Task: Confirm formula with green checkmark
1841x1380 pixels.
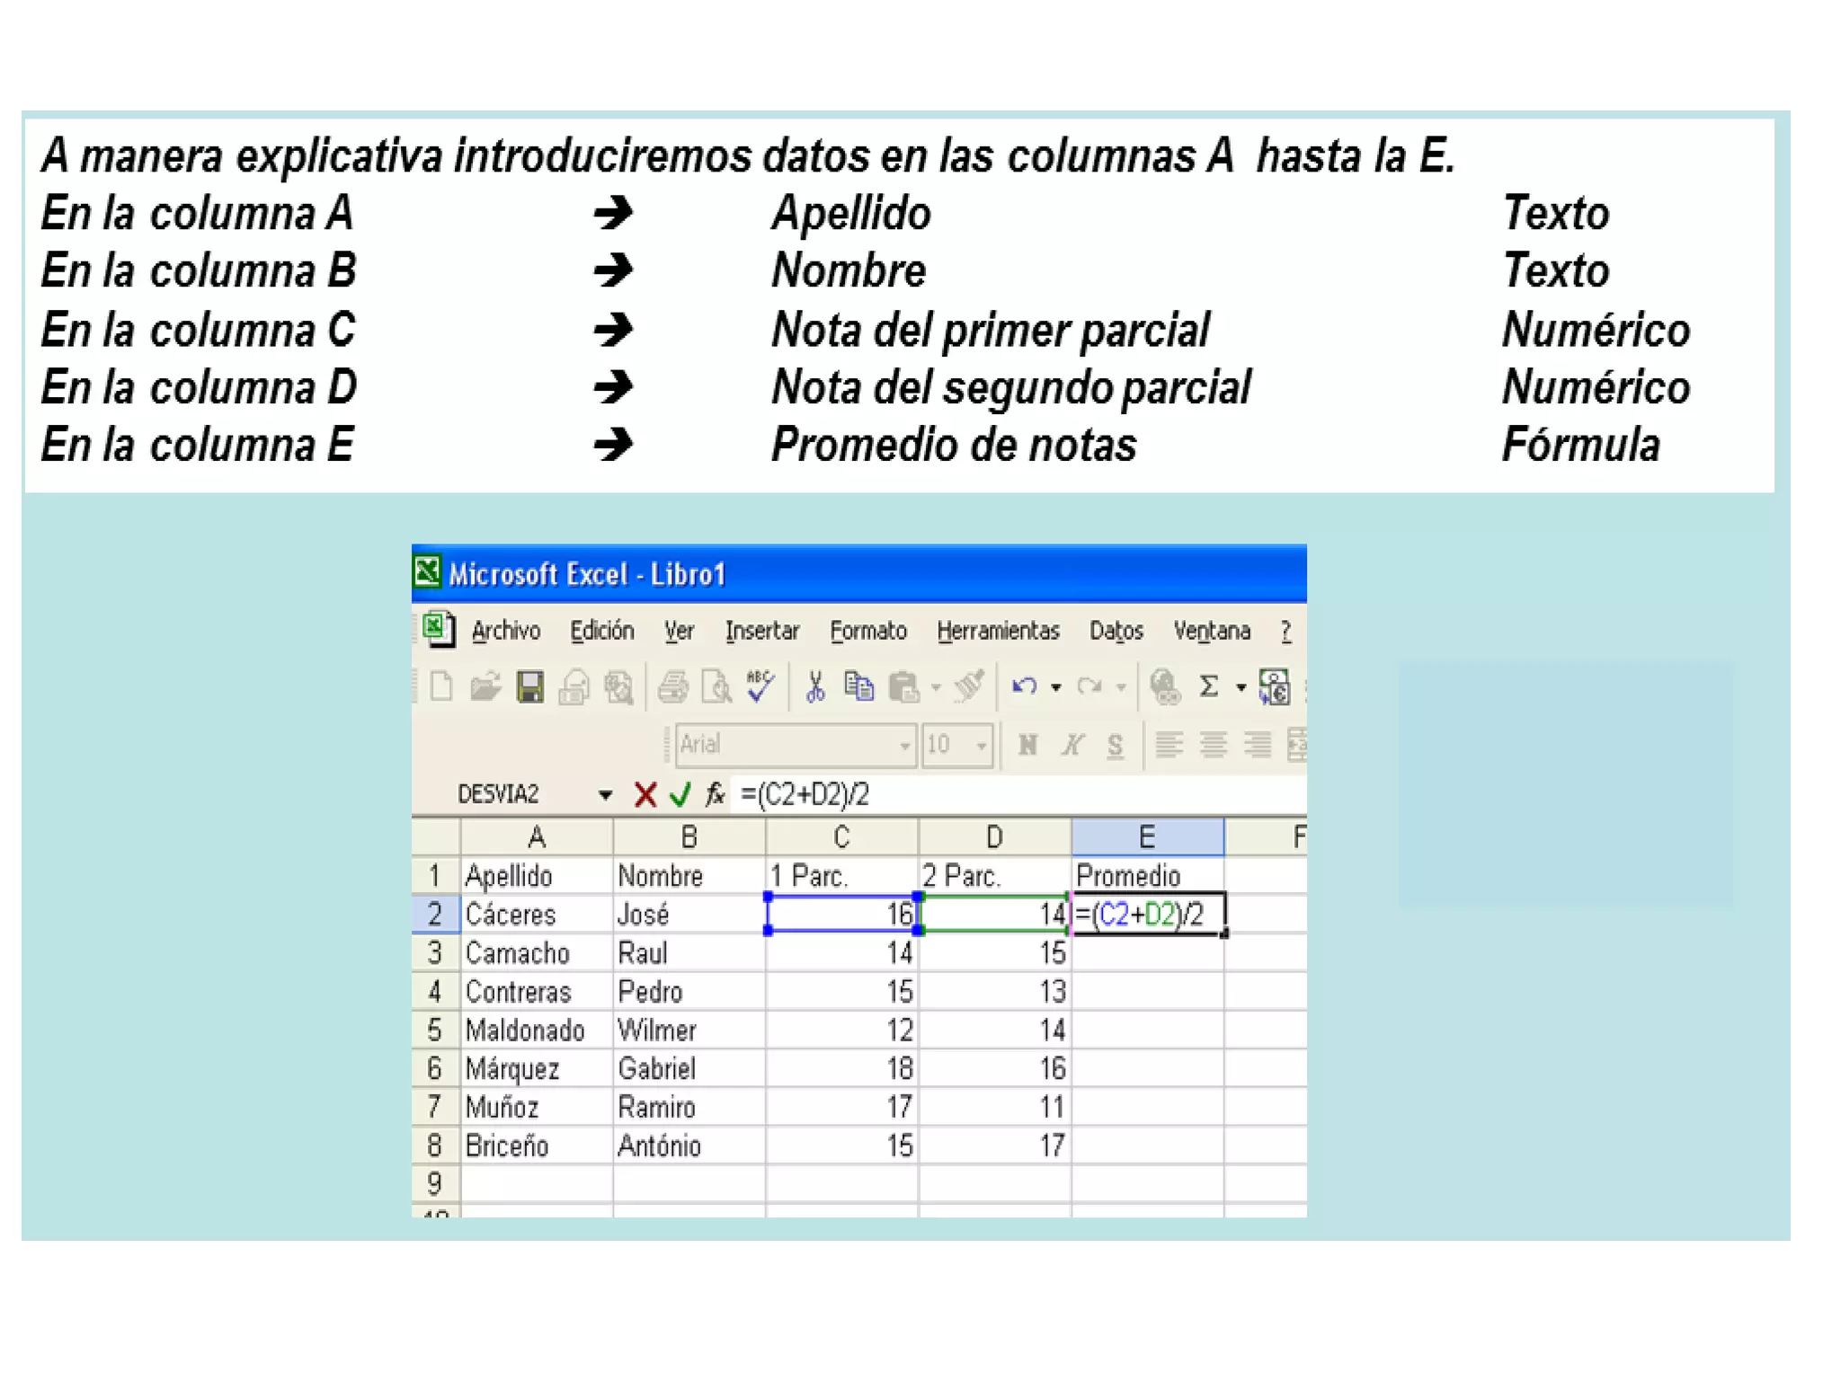Action: click(680, 794)
